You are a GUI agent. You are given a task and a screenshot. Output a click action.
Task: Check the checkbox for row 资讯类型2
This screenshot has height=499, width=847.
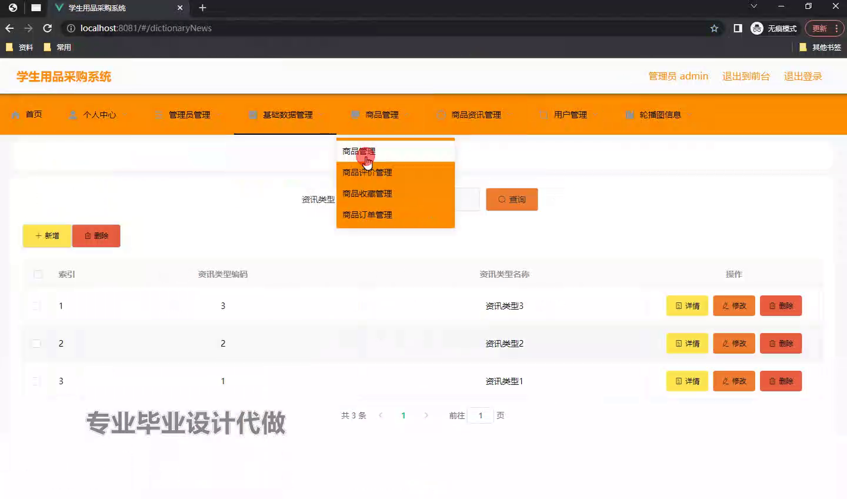[36, 344]
